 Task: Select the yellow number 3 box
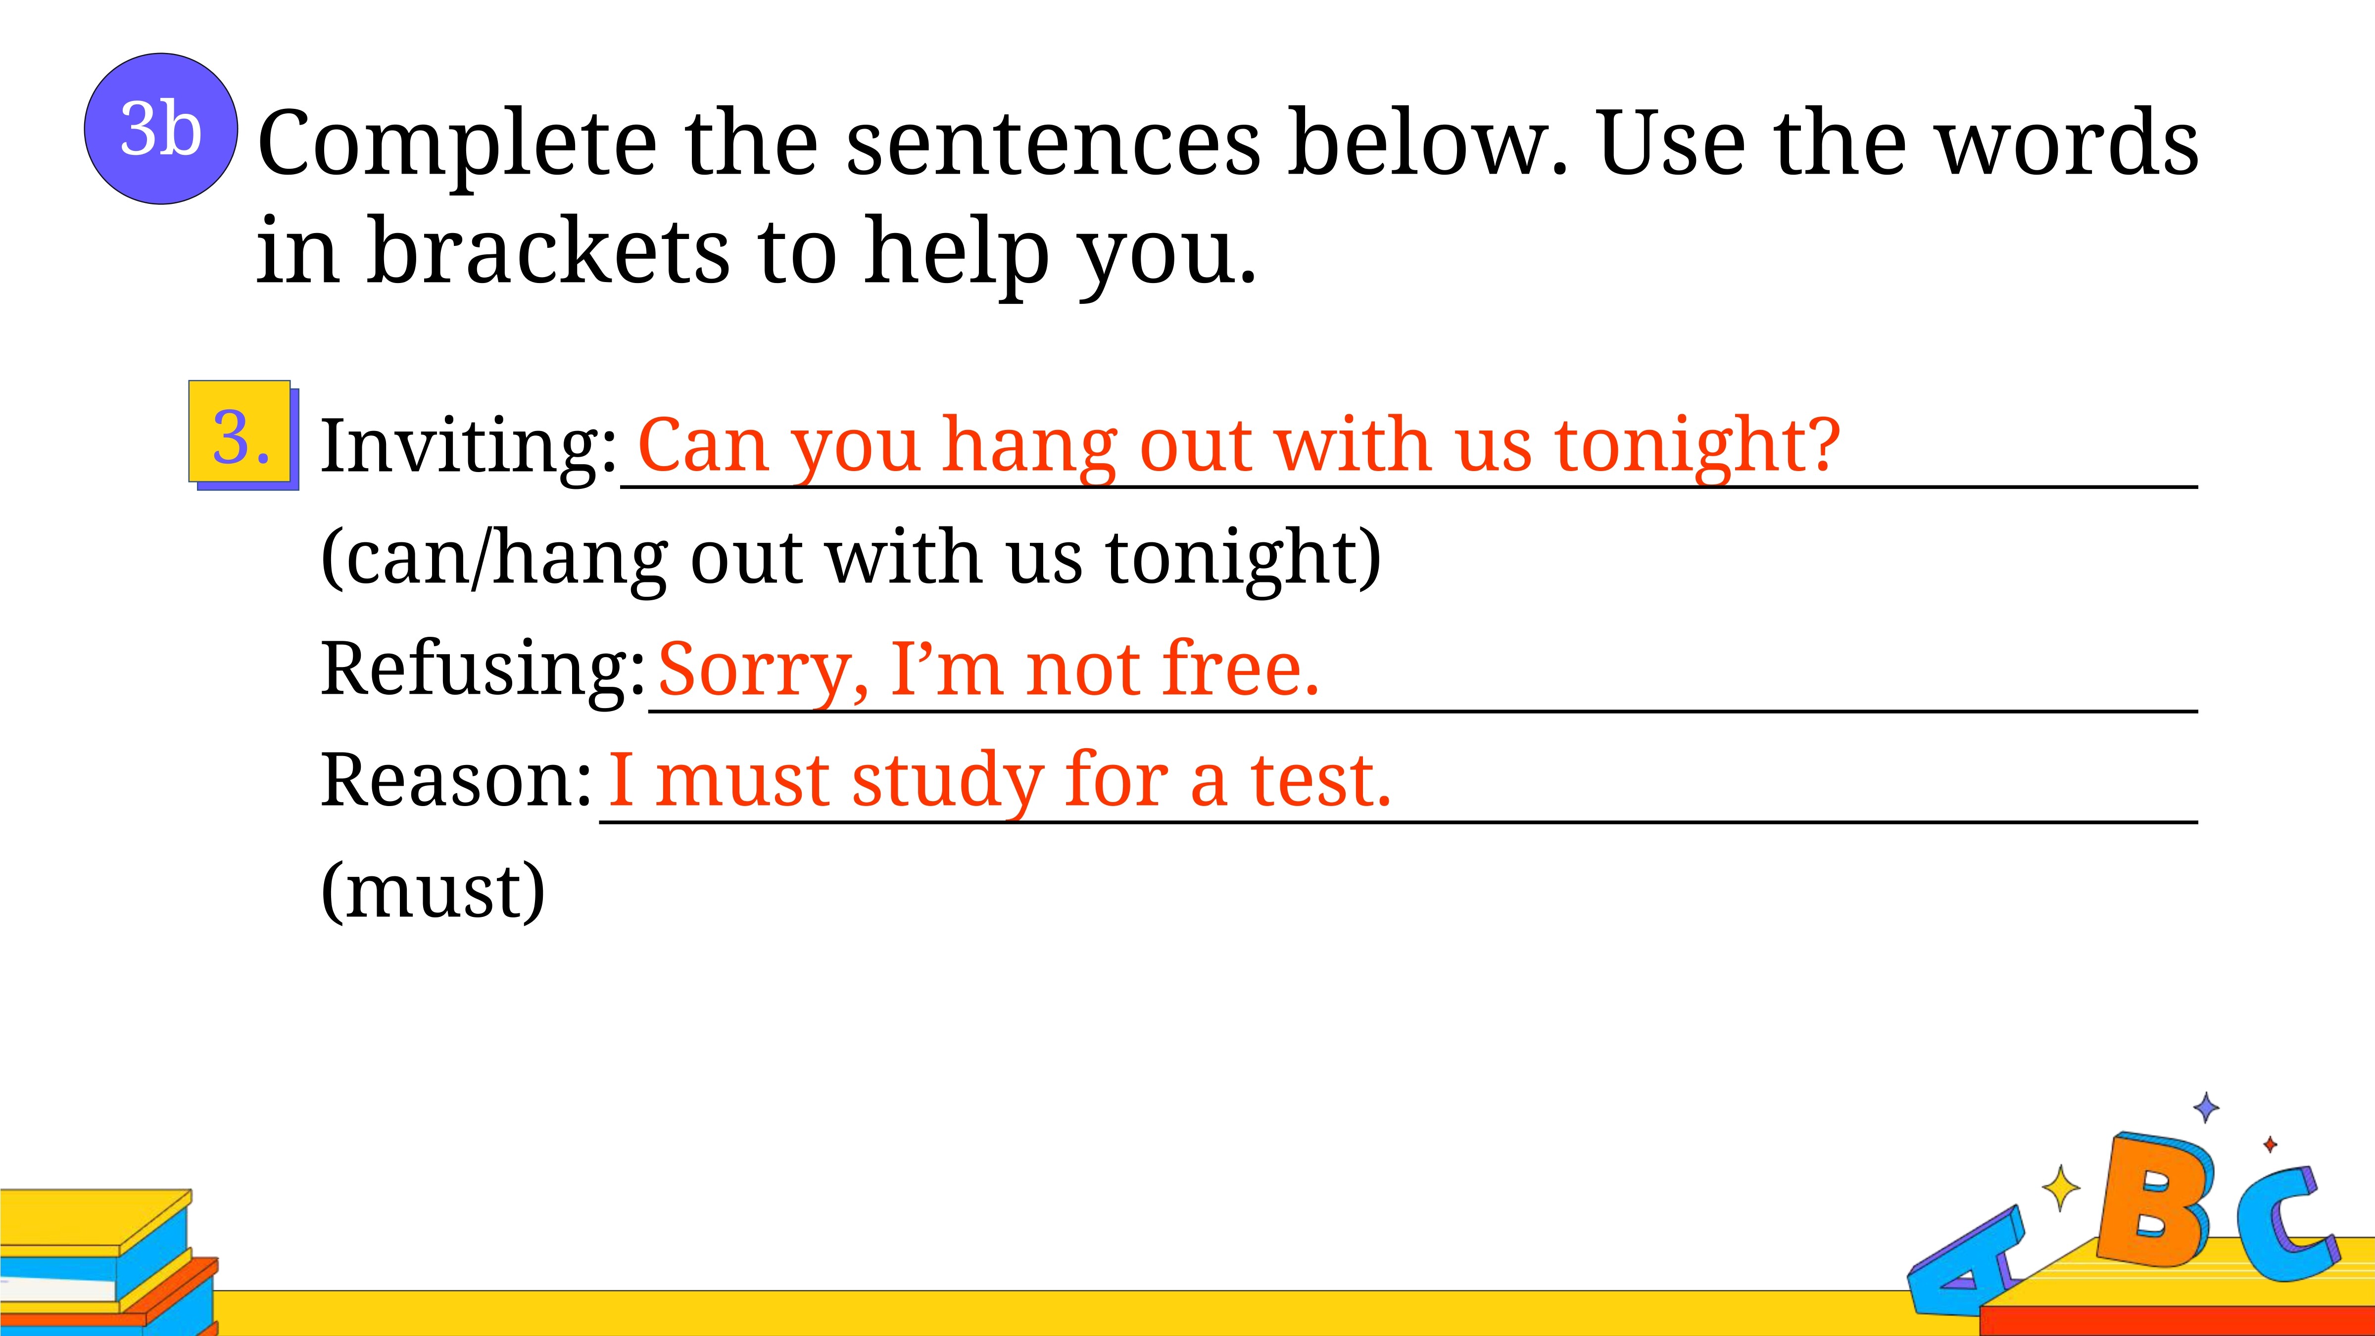pos(240,431)
